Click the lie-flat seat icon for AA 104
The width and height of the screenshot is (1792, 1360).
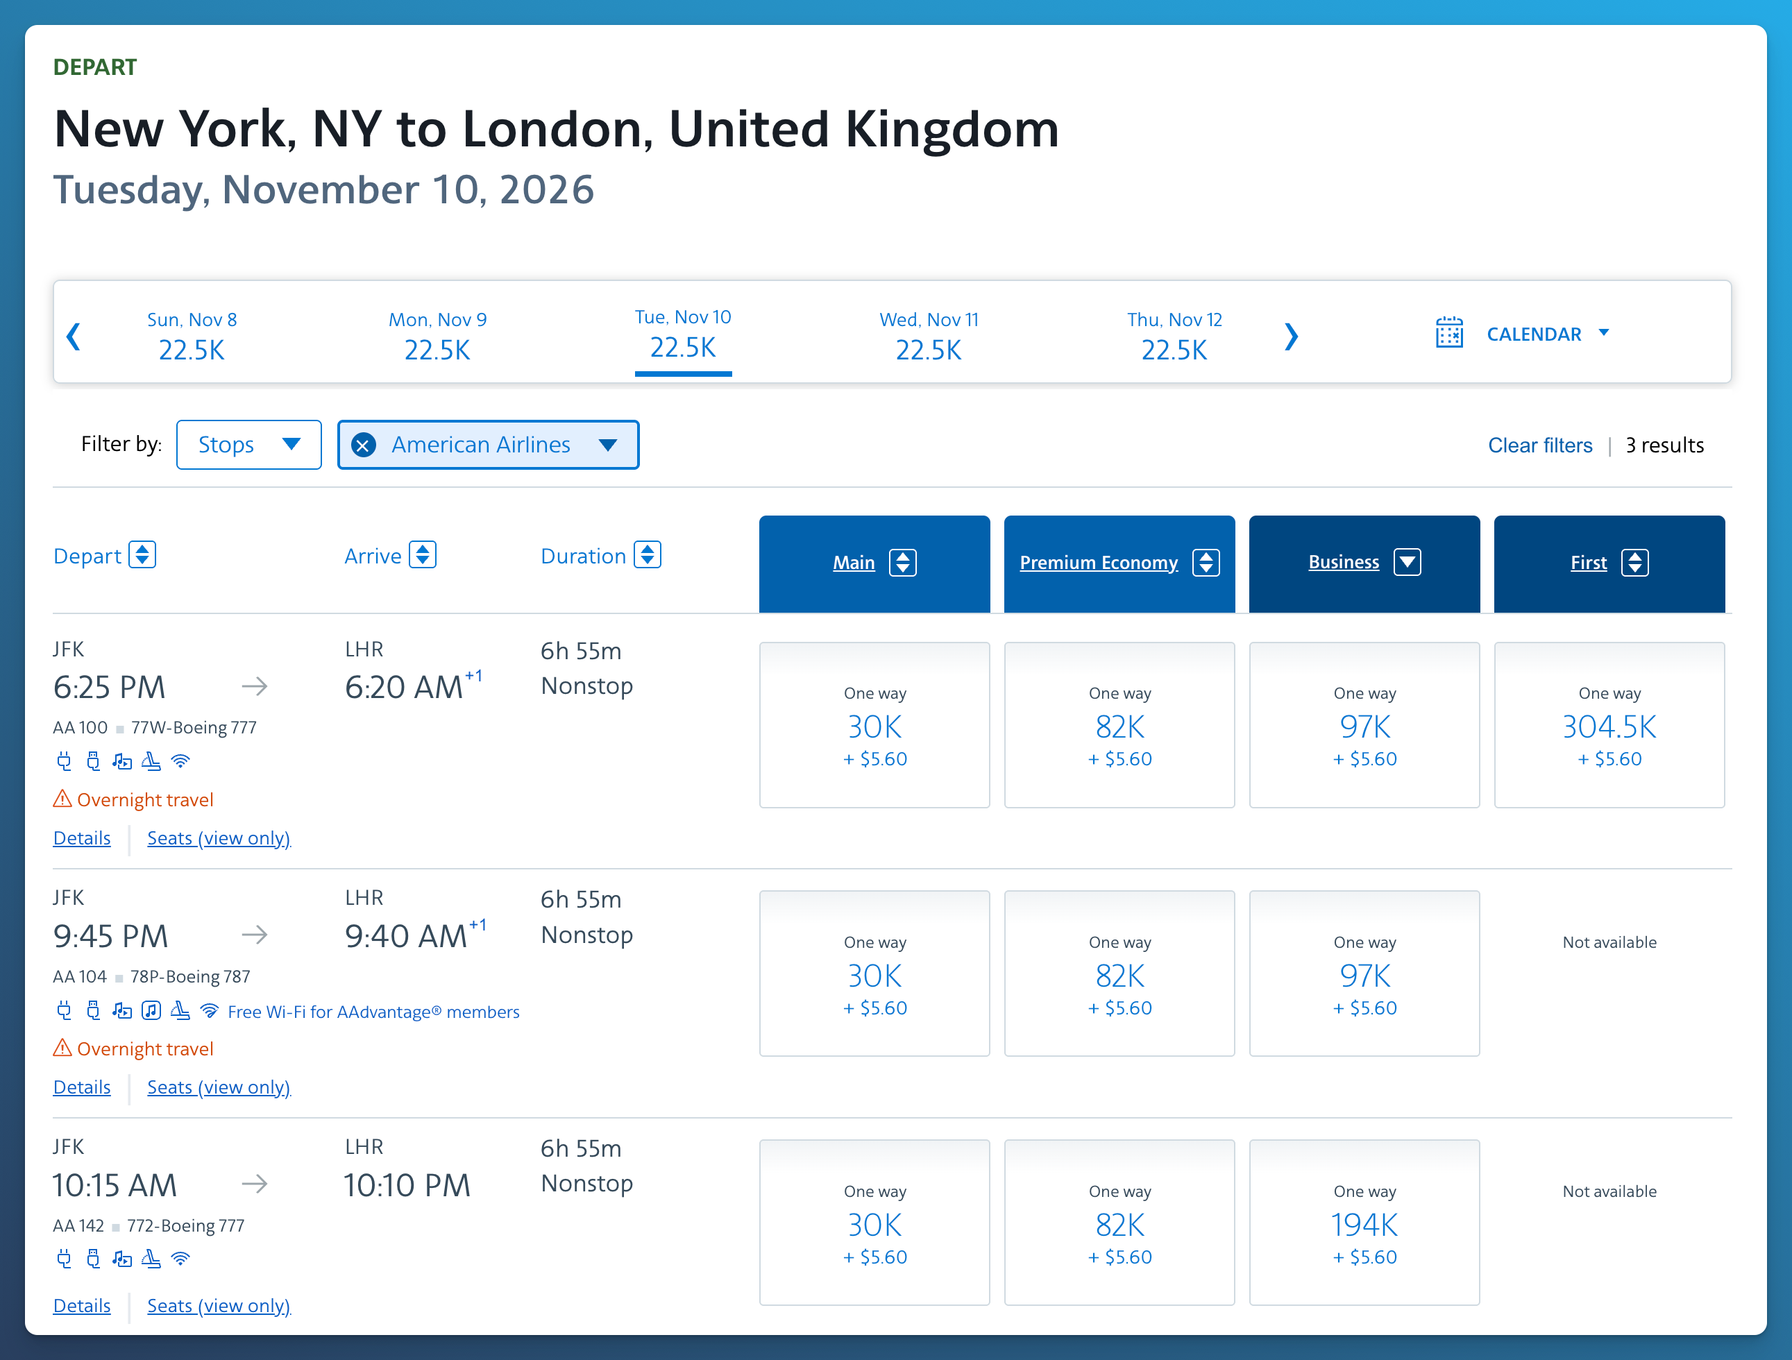click(180, 1010)
